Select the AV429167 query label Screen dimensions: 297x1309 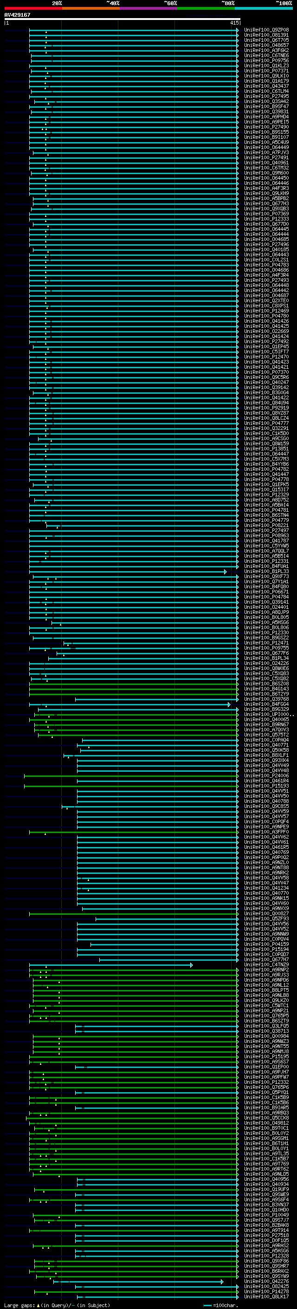tap(17, 15)
